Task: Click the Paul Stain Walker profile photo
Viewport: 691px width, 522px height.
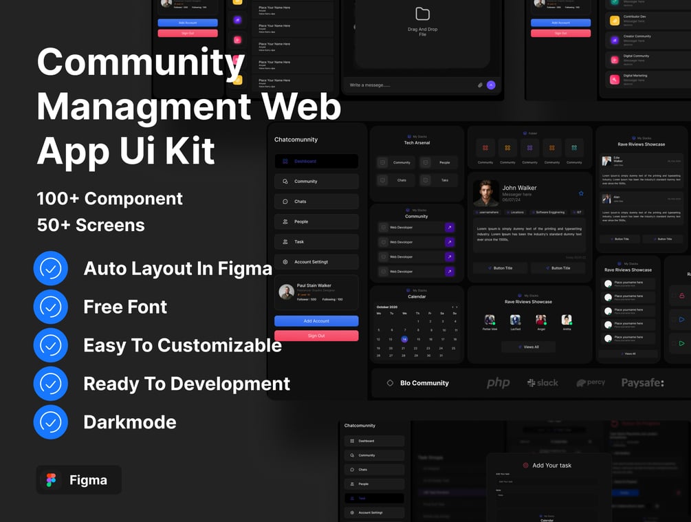Action: [x=287, y=292]
